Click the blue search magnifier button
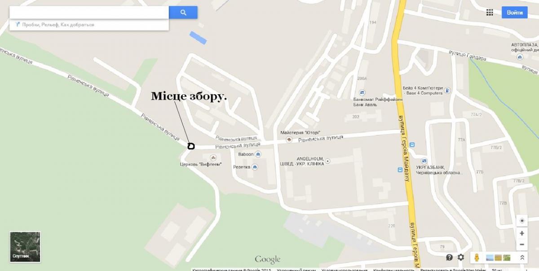 183,12
